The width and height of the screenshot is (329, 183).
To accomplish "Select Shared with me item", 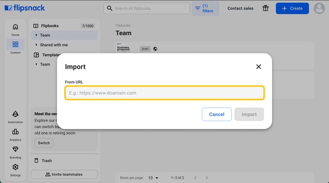I will click(x=54, y=45).
